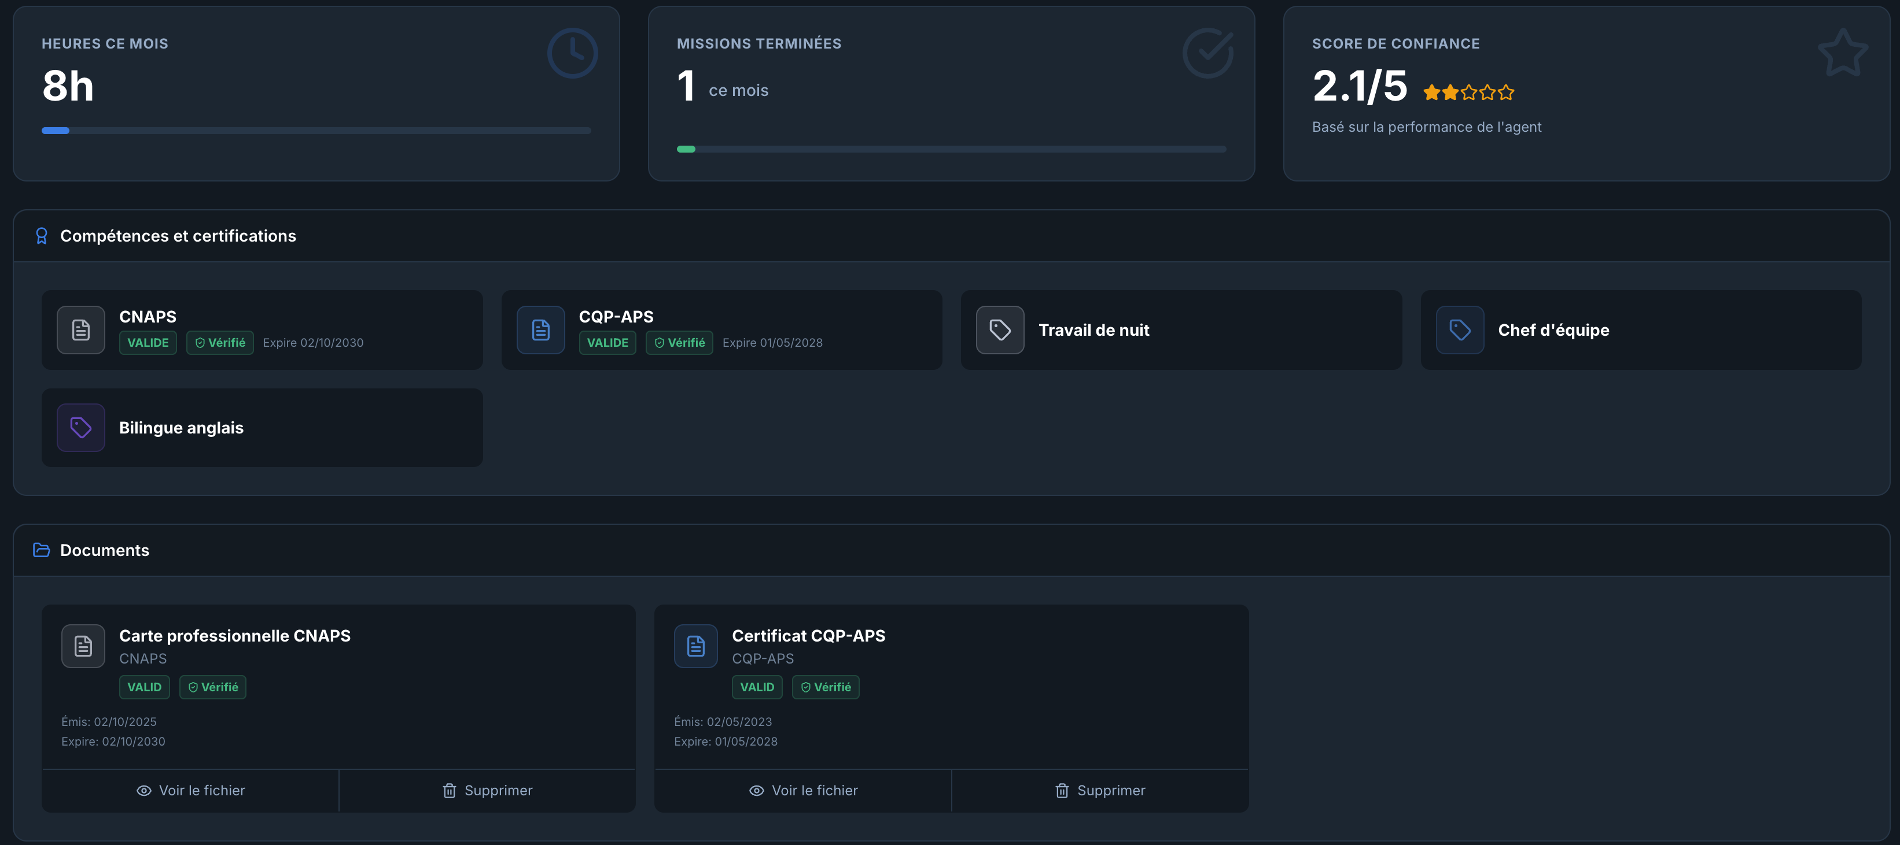1900x845 pixels.
Task: Click the last empty star in confidence rating
Action: (1506, 93)
